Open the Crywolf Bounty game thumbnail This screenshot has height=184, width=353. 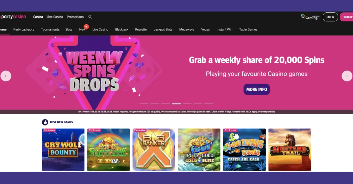(63, 150)
